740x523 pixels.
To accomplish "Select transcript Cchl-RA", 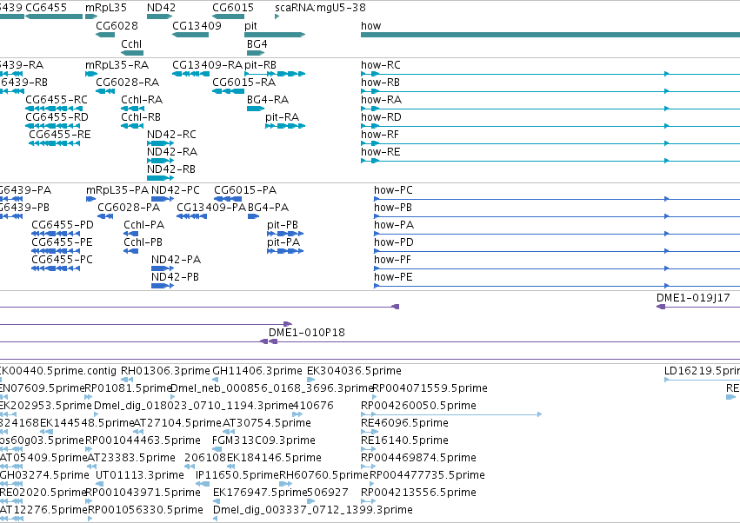I will tap(142, 100).
